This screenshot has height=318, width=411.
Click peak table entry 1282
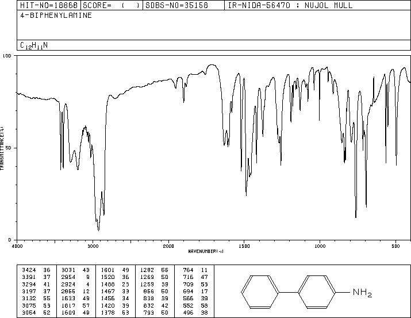155,270
